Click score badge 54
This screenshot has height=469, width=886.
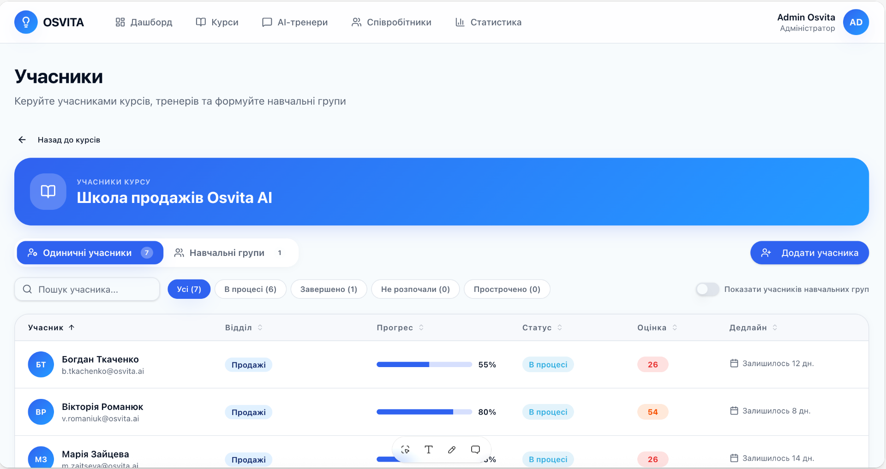point(653,412)
